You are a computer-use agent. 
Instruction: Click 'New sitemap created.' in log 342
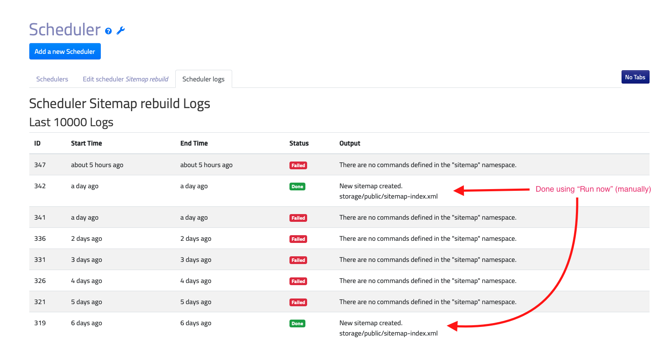click(371, 186)
